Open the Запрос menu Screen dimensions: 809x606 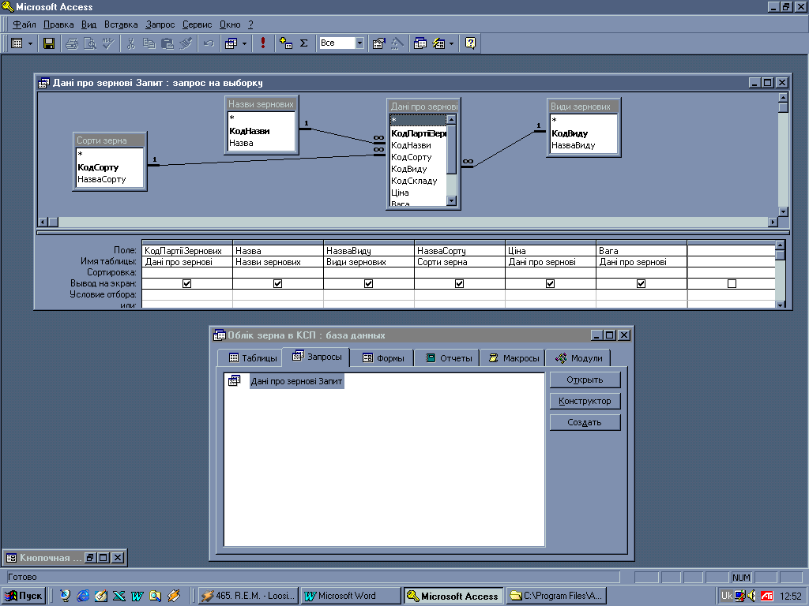[x=160, y=24]
